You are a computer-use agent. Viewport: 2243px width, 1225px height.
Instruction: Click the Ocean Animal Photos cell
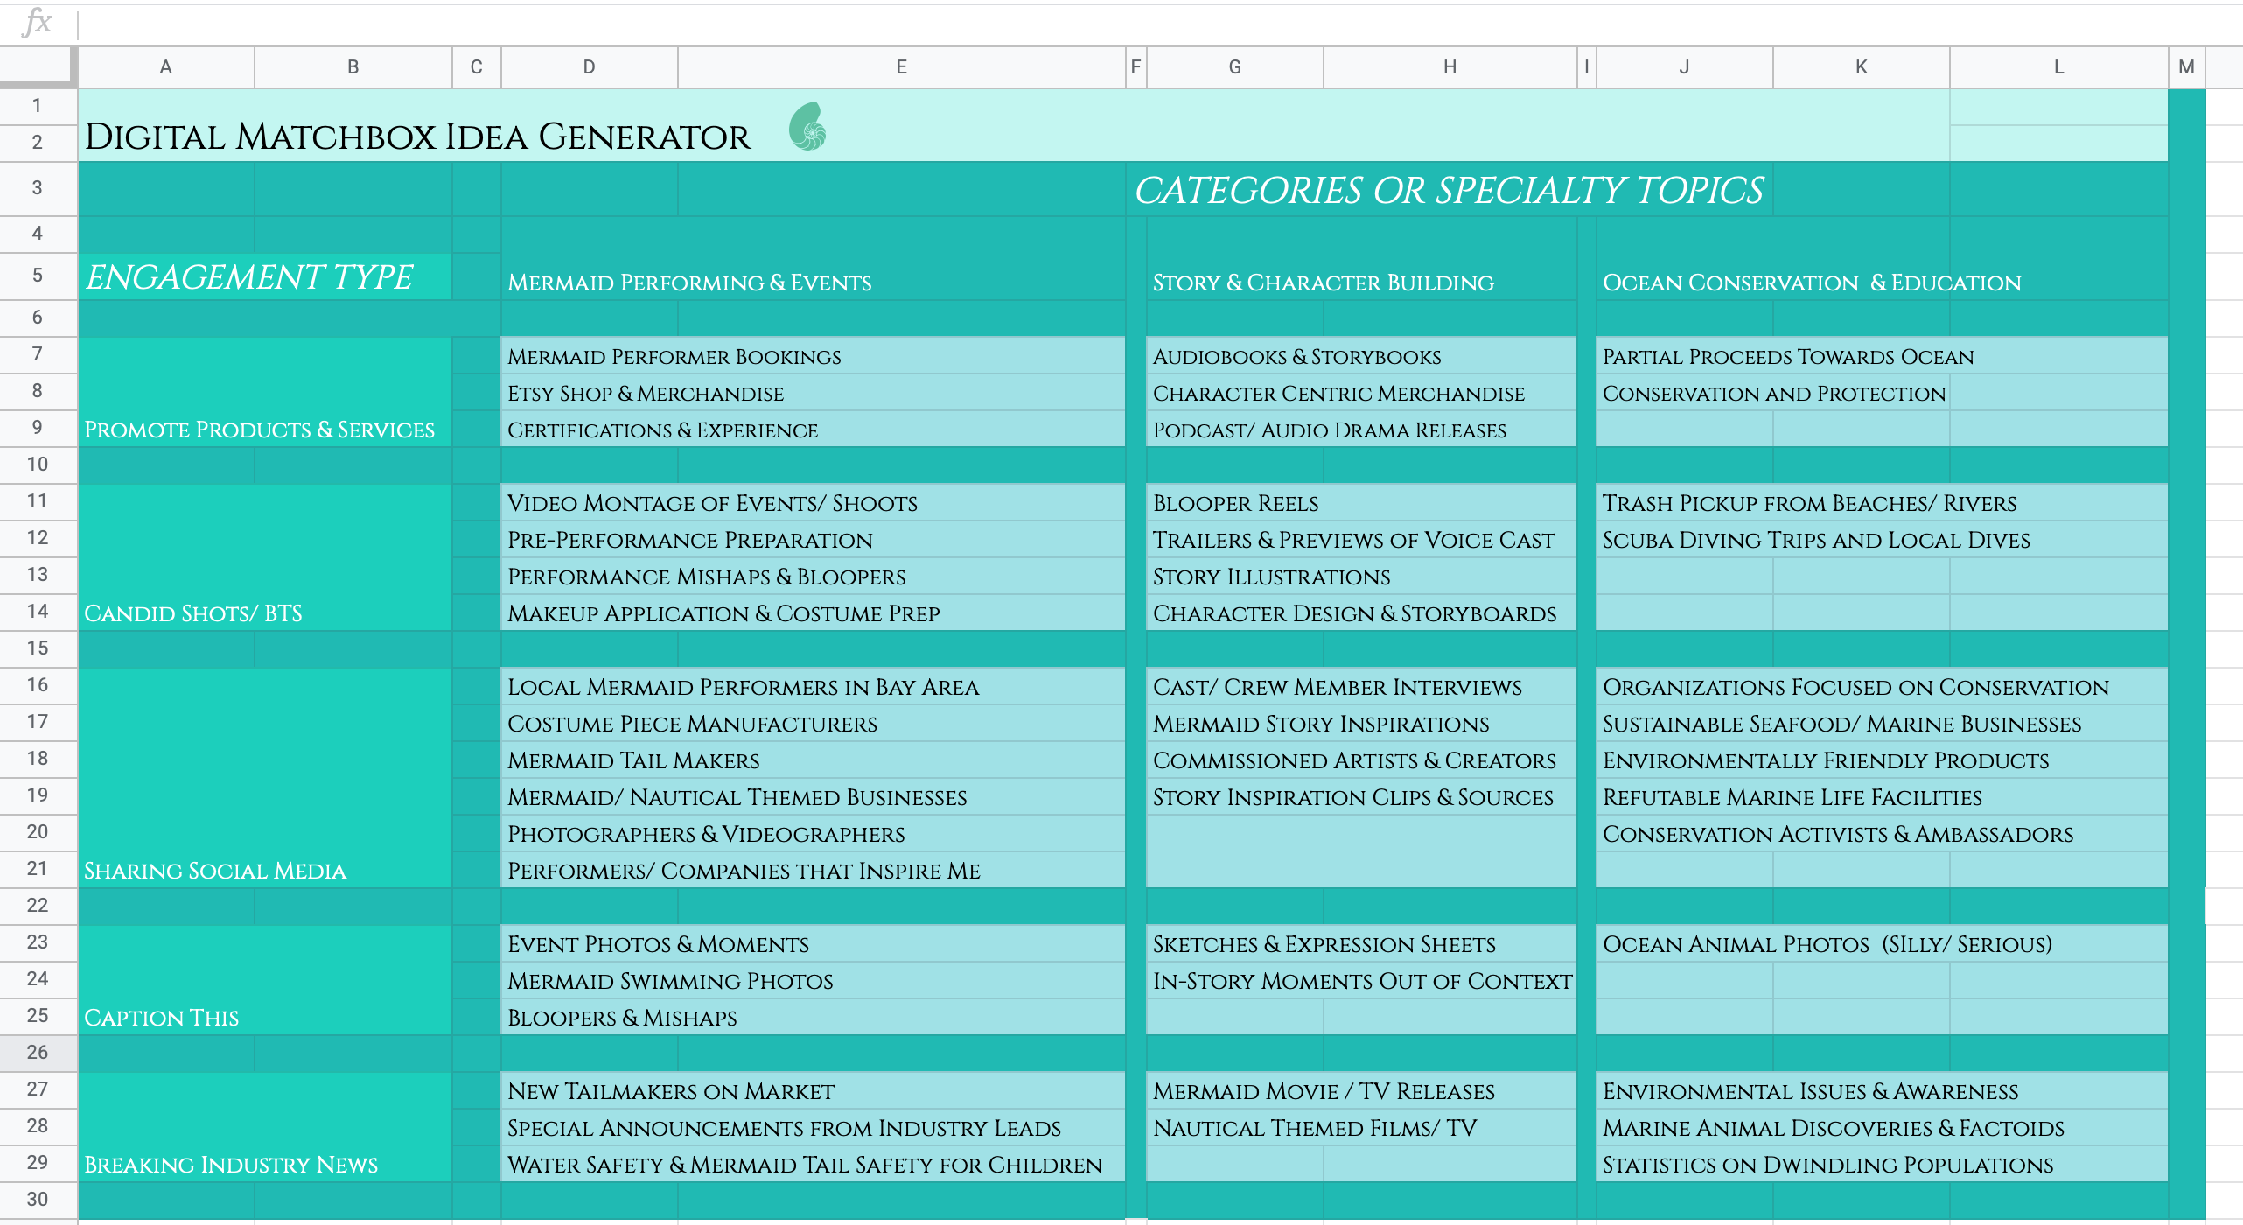pos(1882,944)
